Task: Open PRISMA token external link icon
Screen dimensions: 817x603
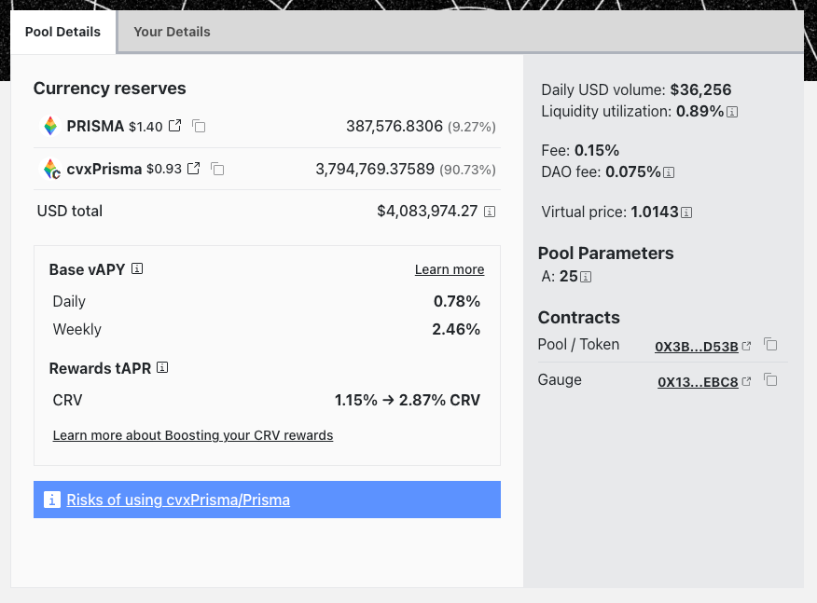Action: pyautogui.click(x=174, y=126)
